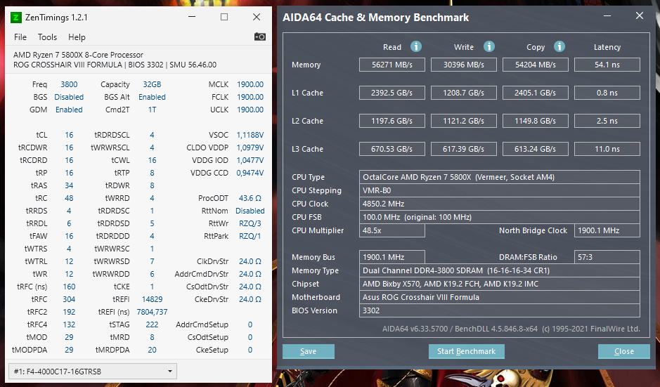The height and width of the screenshot is (387, 660).
Task: Maximize the ZenTimings window
Action: tap(224, 17)
